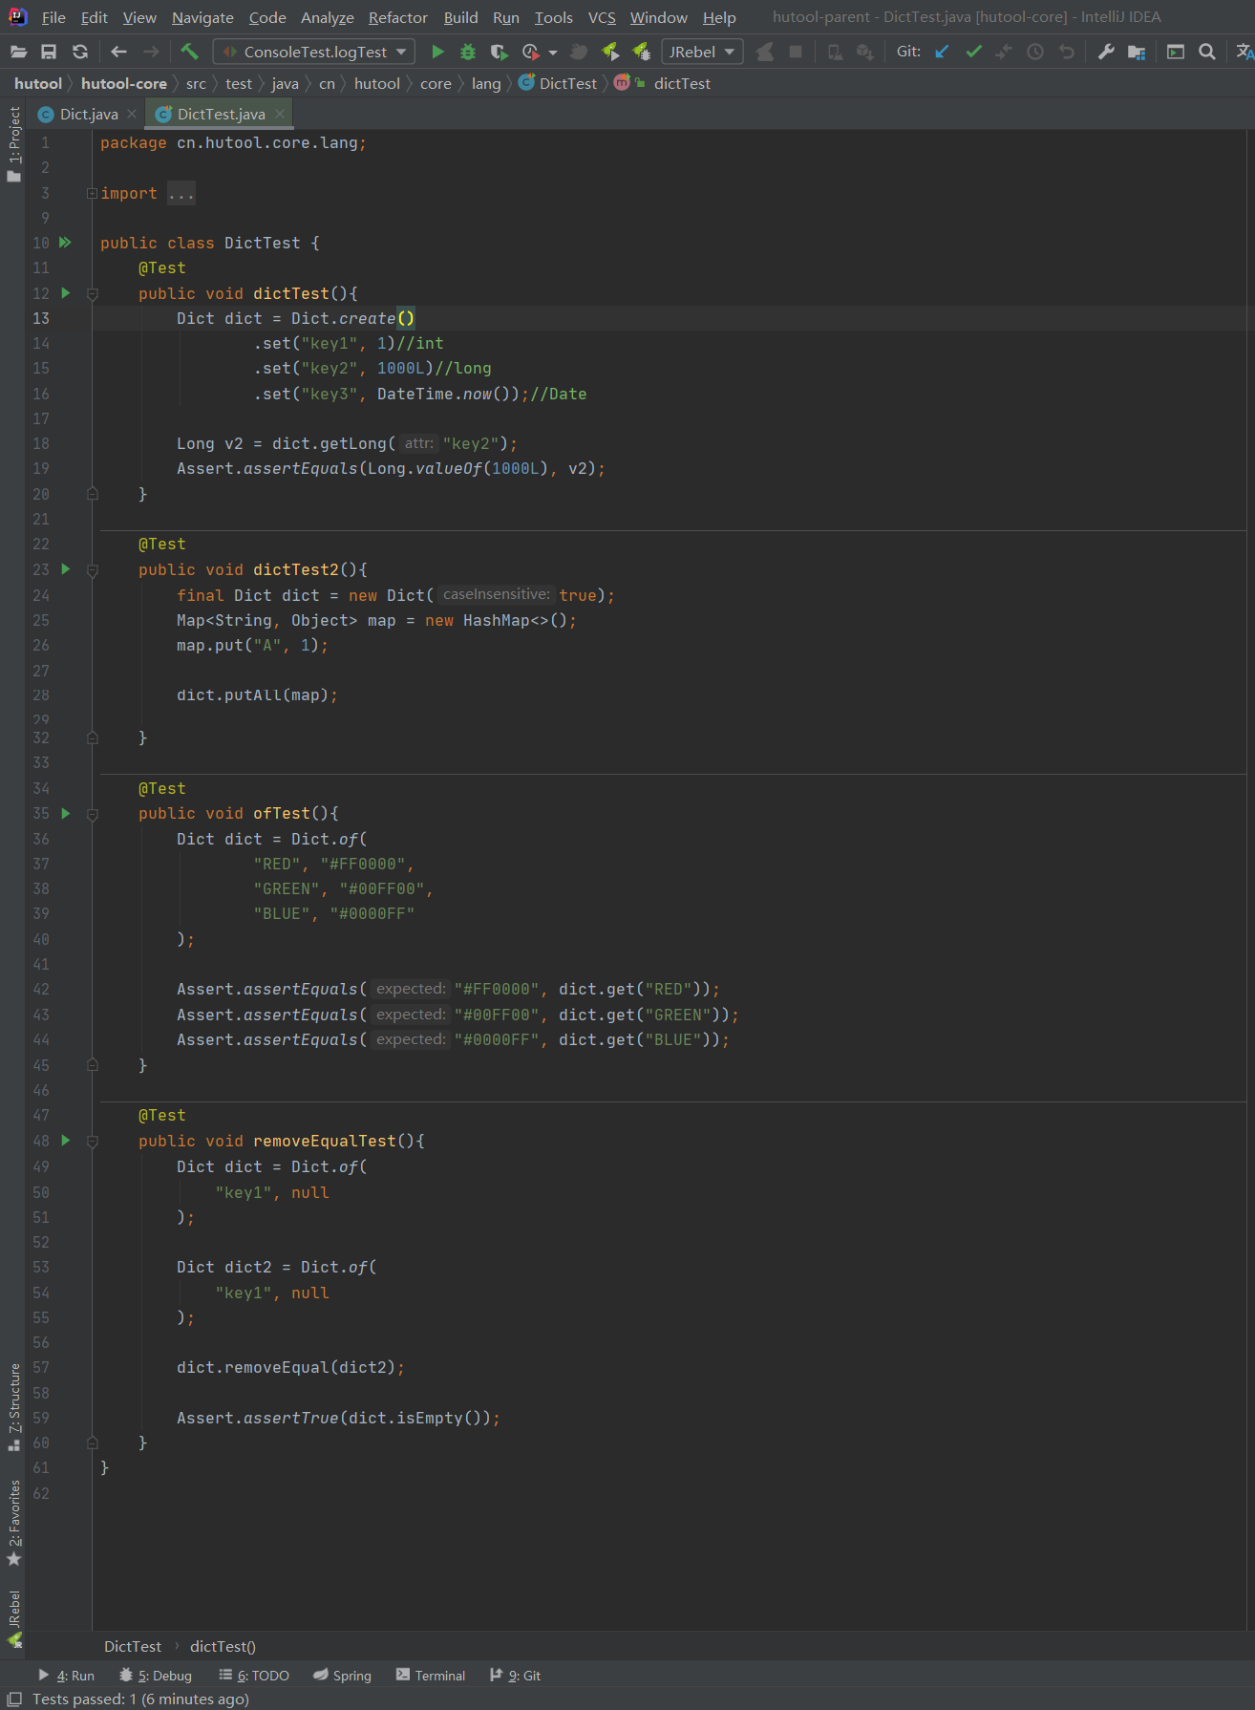Viewport: 1255px width, 1710px height.
Task: Expand the folded import statements
Action: (x=92, y=193)
